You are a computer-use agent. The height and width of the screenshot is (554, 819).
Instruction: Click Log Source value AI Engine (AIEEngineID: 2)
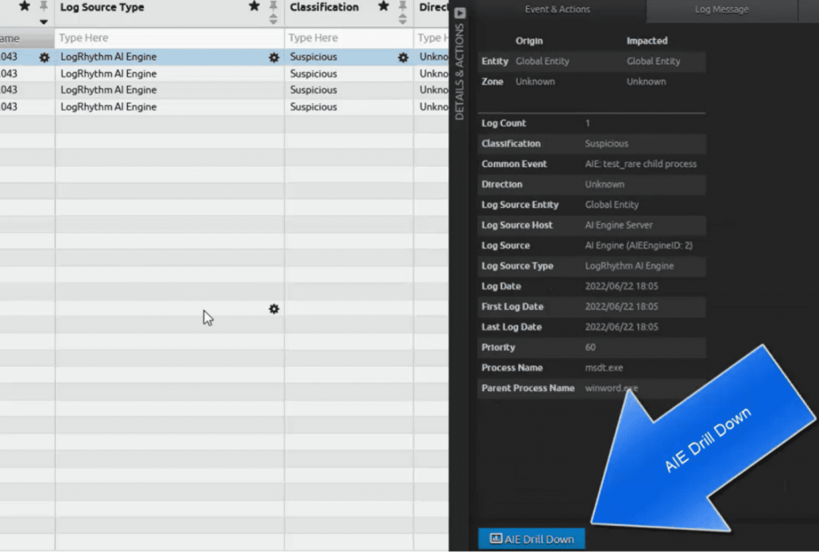tap(638, 245)
